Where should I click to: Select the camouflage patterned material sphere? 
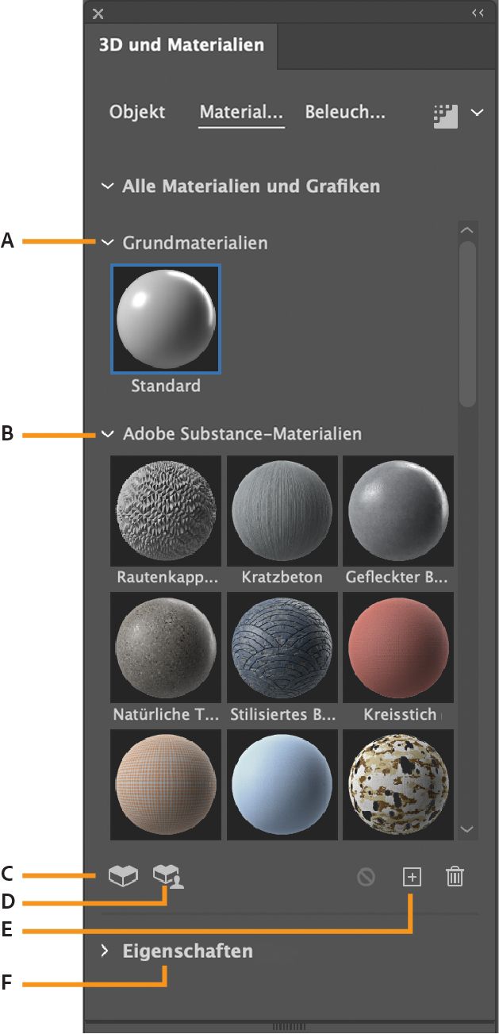point(398,784)
